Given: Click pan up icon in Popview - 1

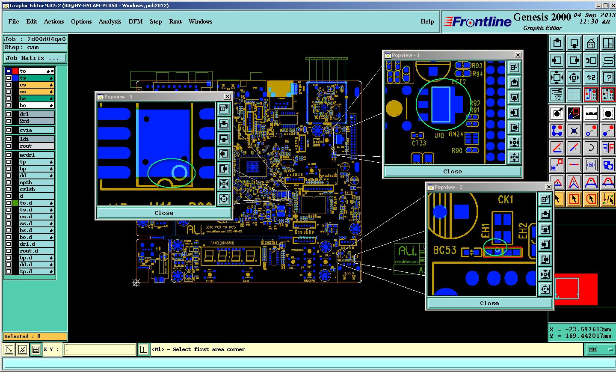Looking at the screenshot, I should tap(515, 82).
